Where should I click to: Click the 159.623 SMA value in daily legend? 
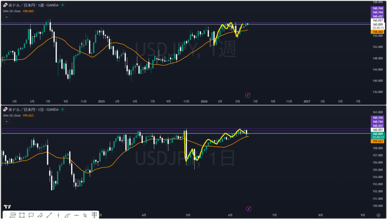click(x=28, y=115)
